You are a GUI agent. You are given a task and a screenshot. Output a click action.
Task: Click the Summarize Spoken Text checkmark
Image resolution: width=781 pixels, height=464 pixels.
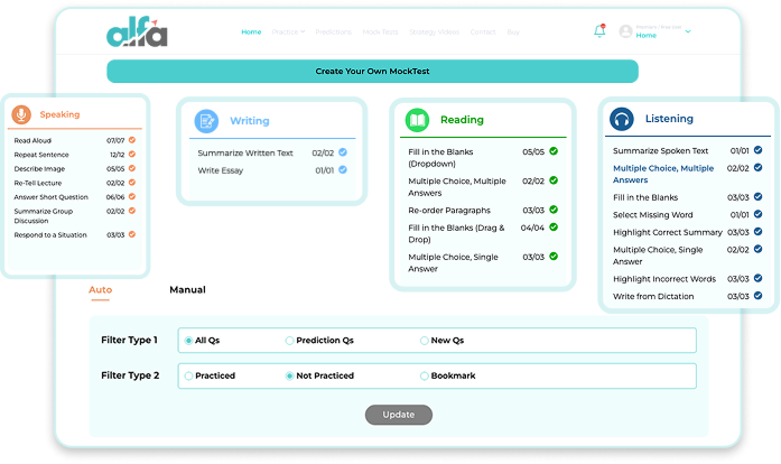tap(758, 150)
